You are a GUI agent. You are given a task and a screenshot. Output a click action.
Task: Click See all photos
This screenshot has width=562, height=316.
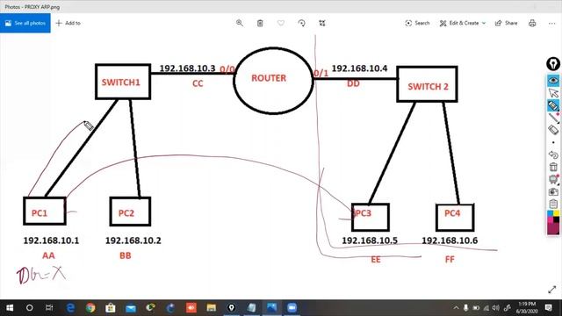(25, 23)
